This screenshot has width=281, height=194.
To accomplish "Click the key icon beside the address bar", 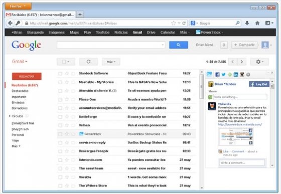I will coord(18,23).
